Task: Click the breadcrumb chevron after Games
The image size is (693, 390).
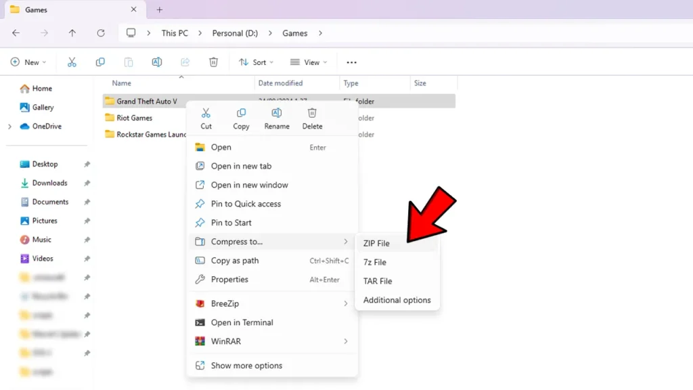Action: coord(320,32)
